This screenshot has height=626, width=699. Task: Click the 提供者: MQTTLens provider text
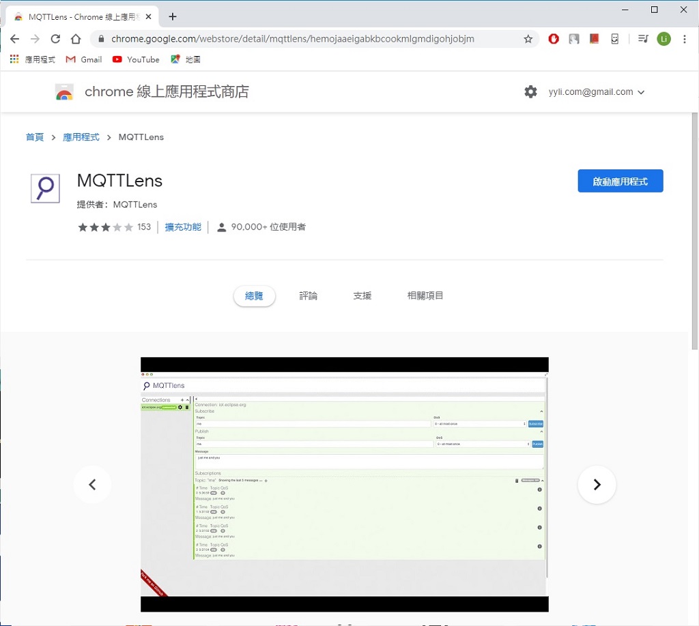(117, 205)
